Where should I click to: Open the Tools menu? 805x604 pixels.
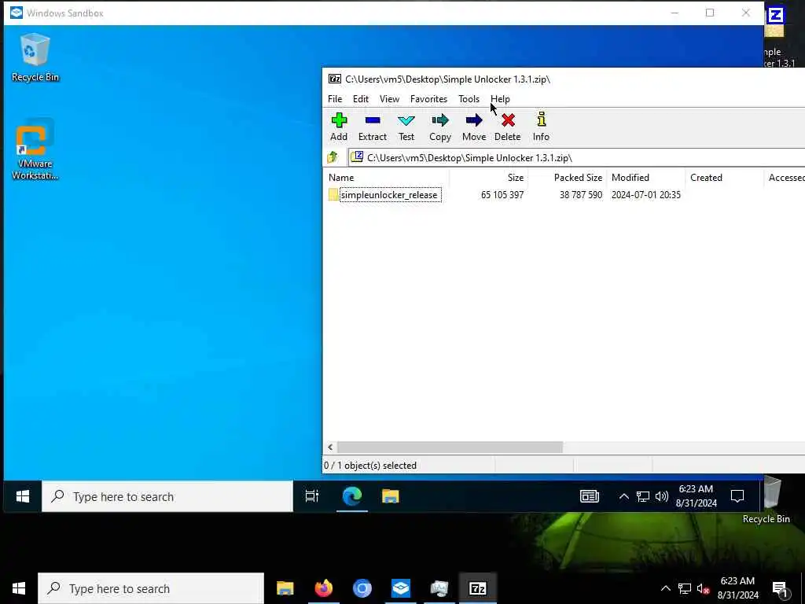coord(469,99)
